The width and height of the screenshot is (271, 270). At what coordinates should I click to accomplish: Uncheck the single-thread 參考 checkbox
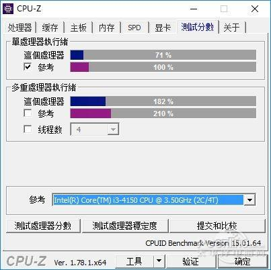[28, 66]
